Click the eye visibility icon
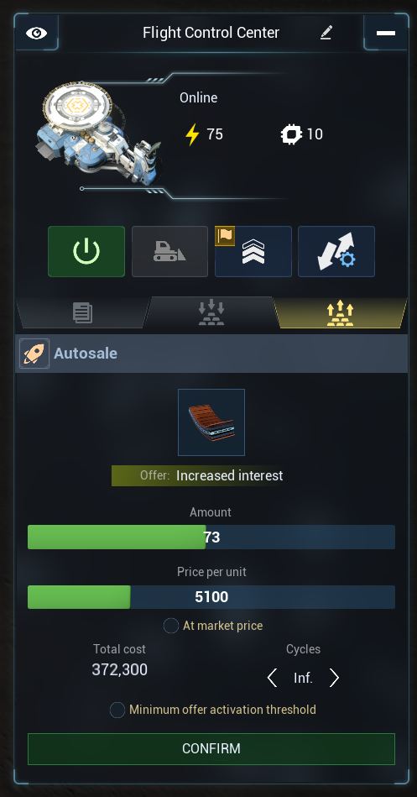417x797 pixels. [x=37, y=33]
